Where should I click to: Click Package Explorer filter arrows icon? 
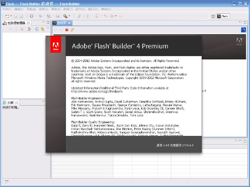pyautogui.click(x=29, y=29)
